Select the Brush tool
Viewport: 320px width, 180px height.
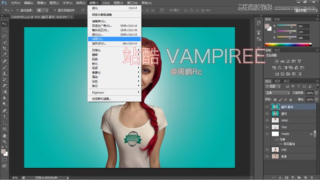(x=4, y=67)
